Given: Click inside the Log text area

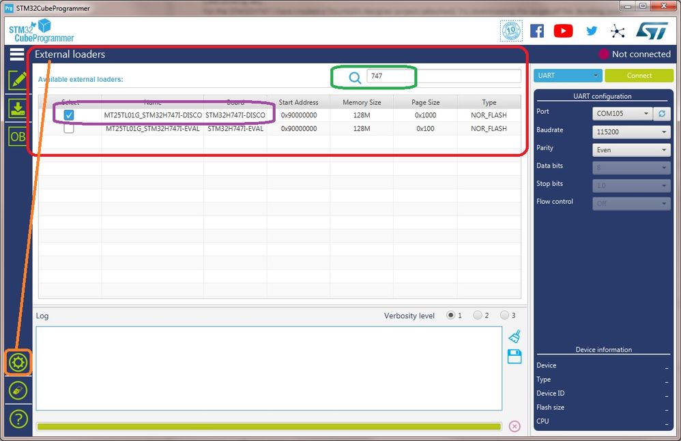Looking at the screenshot, I should [269, 369].
